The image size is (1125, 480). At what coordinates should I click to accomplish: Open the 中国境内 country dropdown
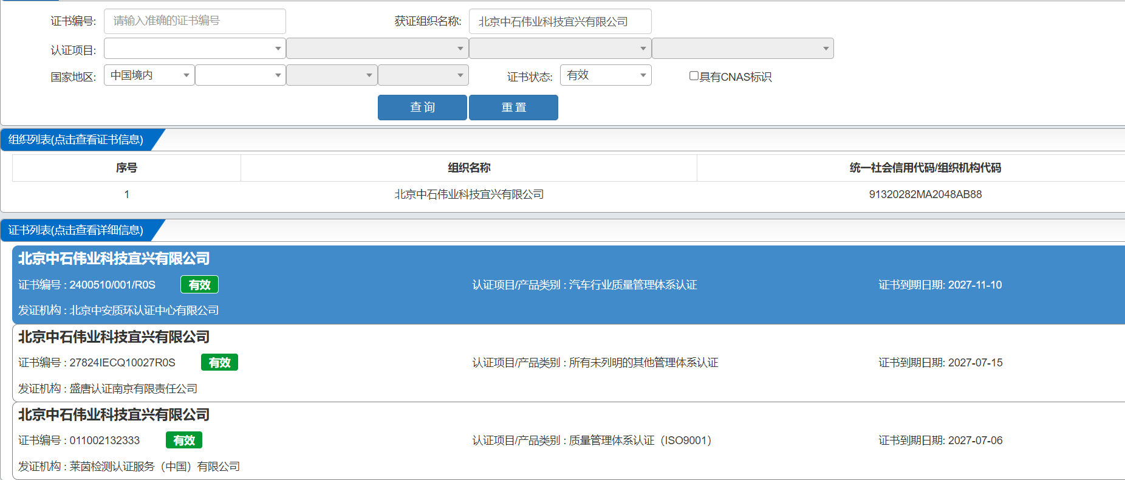point(149,75)
